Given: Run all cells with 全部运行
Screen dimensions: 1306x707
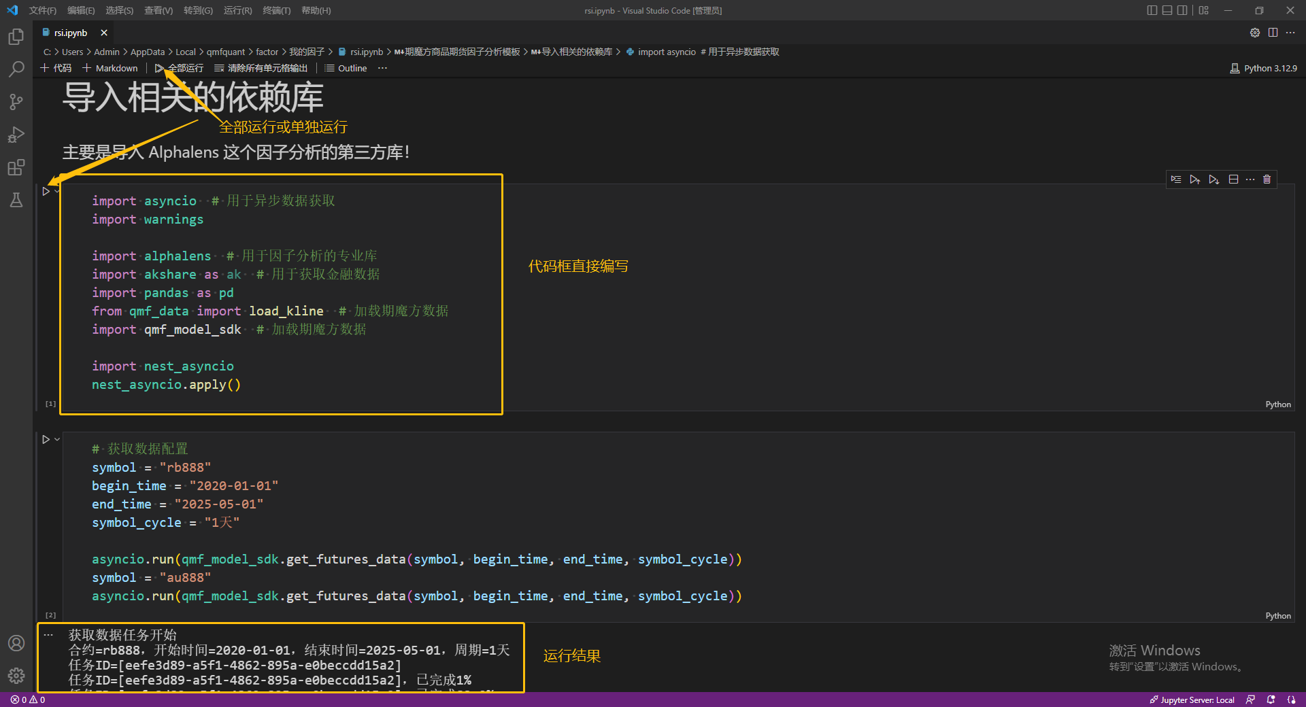Looking at the screenshot, I should coord(179,68).
